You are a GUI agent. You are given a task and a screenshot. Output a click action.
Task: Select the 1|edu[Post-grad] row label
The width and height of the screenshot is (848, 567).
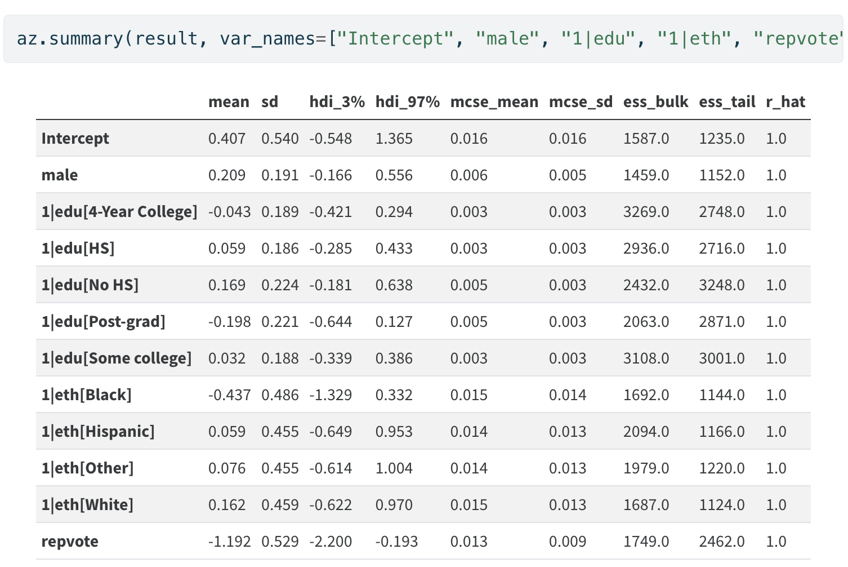point(104,322)
